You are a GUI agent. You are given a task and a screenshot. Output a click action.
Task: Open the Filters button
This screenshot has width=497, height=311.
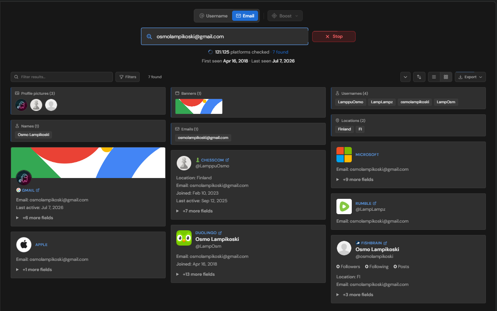pyautogui.click(x=127, y=77)
